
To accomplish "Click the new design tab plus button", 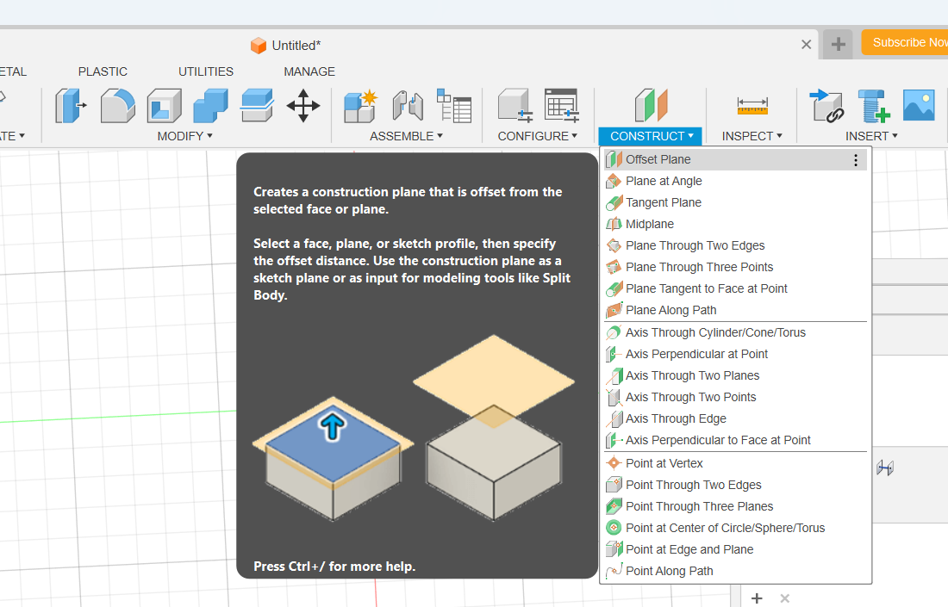I will [x=838, y=44].
